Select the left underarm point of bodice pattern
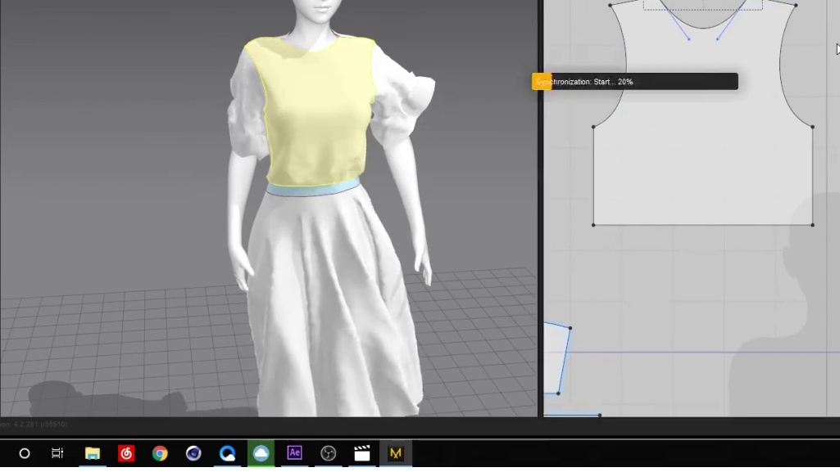840x472 pixels. point(593,128)
